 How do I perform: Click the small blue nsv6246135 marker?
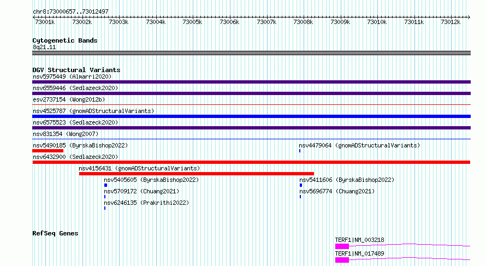click(x=105, y=208)
